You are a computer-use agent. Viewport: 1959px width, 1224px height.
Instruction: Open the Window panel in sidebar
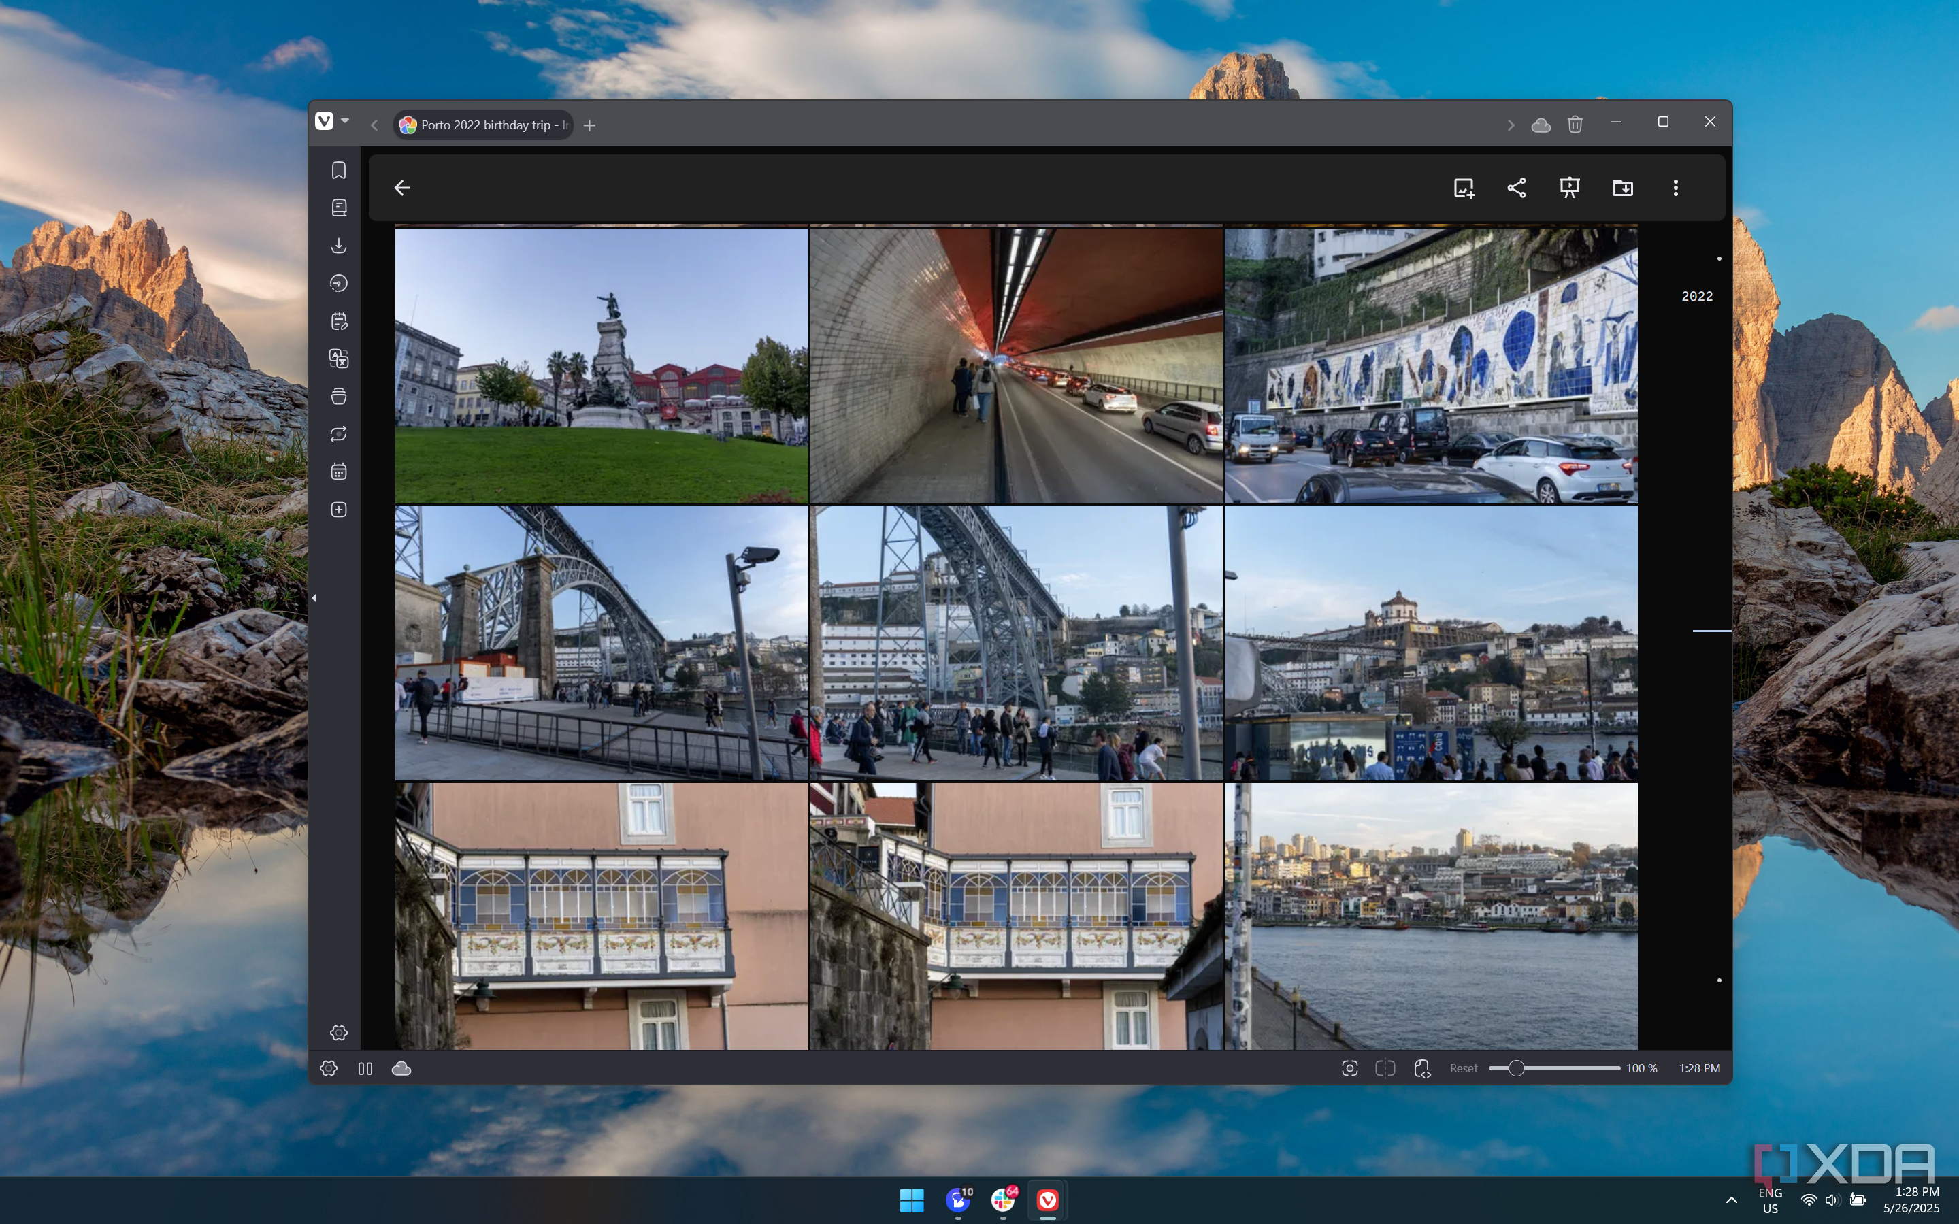click(x=338, y=397)
